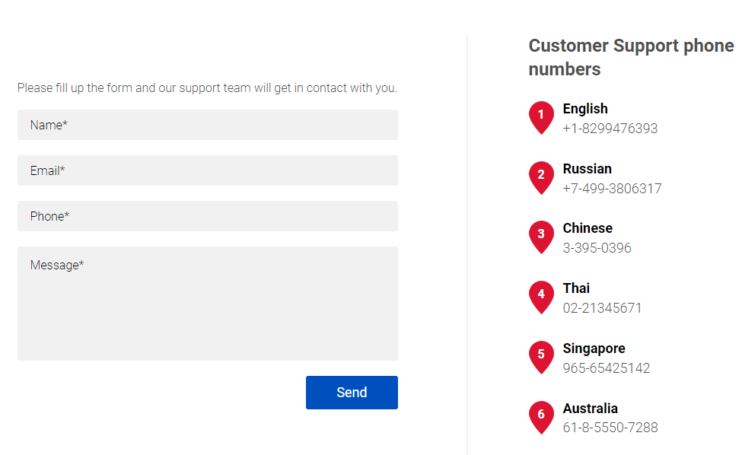Screen dimensions: 742x455
Task: Click the Chinese phone number 3-395-0396
Action: click(597, 248)
